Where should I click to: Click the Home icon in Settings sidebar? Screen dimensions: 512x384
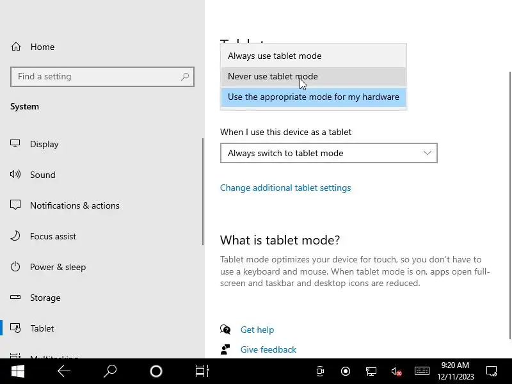(15, 47)
